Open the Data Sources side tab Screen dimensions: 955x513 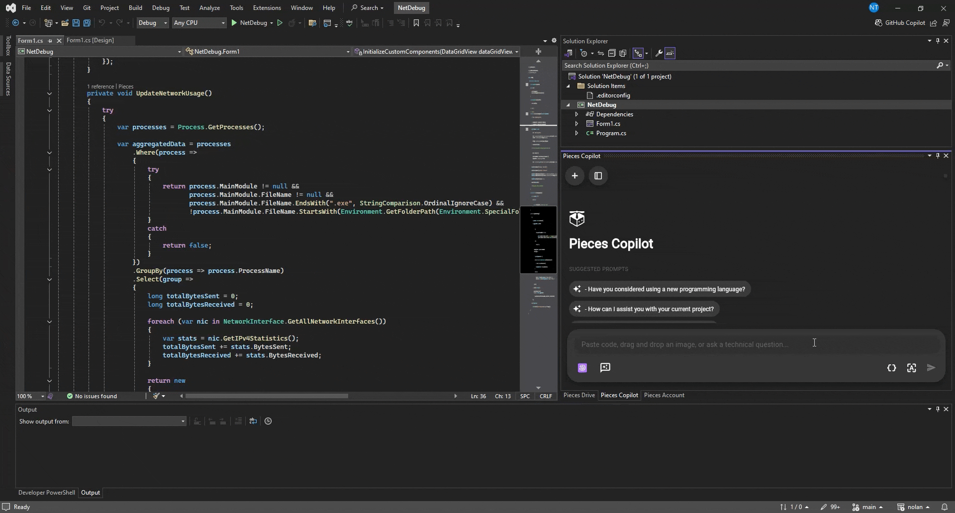8,79
